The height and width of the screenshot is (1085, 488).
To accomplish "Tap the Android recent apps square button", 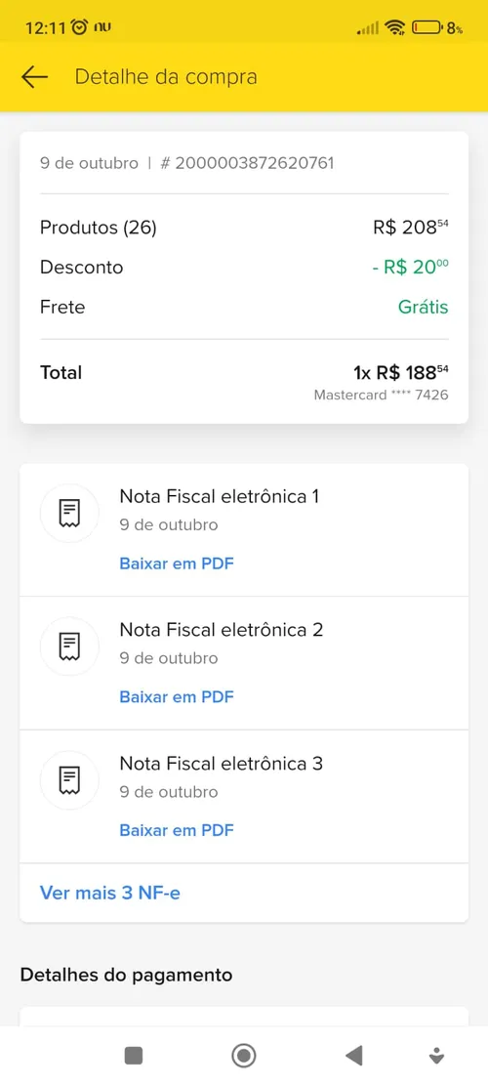I will click(134, 1056).
